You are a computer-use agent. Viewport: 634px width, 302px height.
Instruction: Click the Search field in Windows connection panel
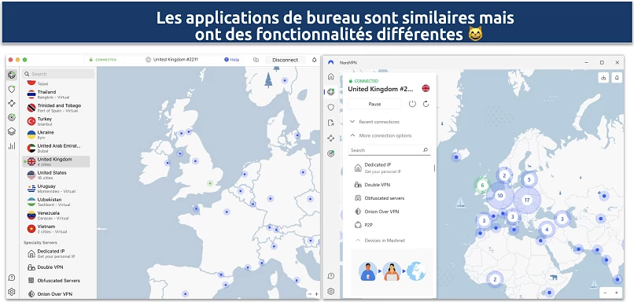(x=389, y=150)
